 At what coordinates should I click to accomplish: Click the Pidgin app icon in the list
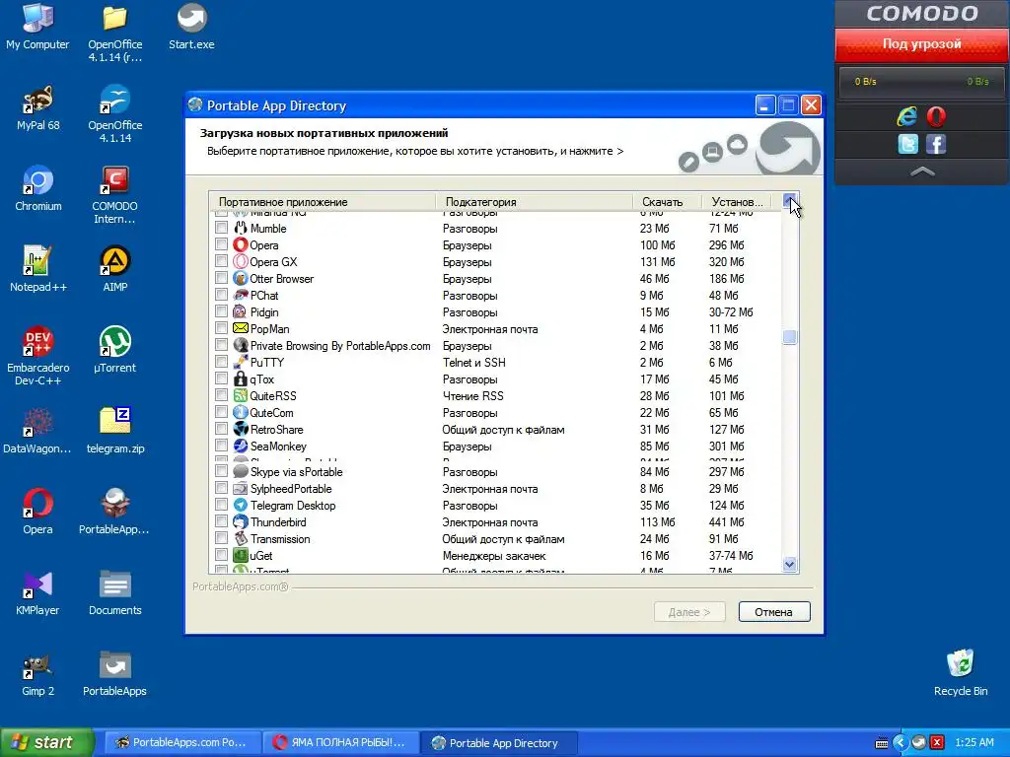click(241, 311)
